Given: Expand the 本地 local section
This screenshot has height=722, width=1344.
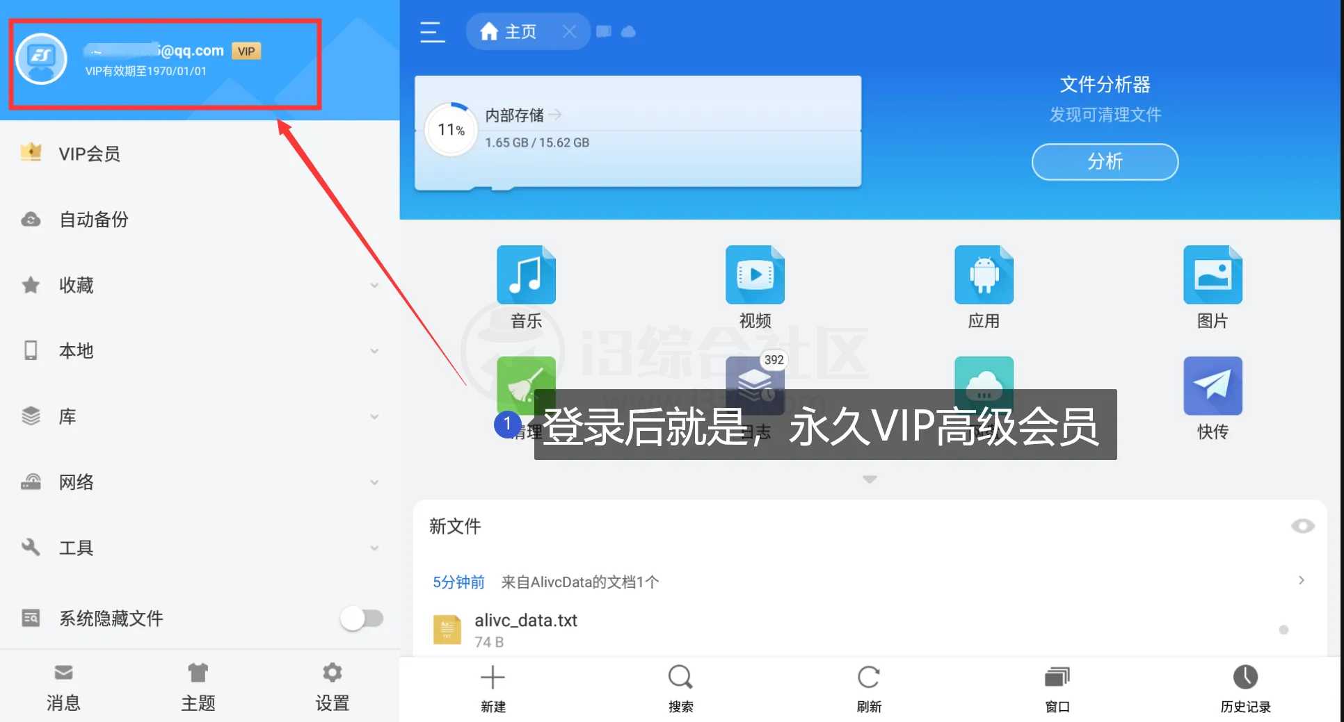Looking at the screenshot, I should tap(374, 351).
